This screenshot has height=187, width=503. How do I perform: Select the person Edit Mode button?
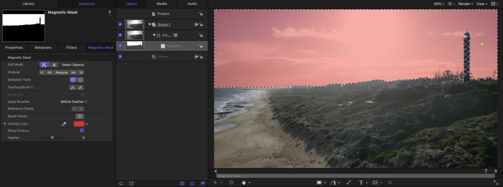point(54,65)
